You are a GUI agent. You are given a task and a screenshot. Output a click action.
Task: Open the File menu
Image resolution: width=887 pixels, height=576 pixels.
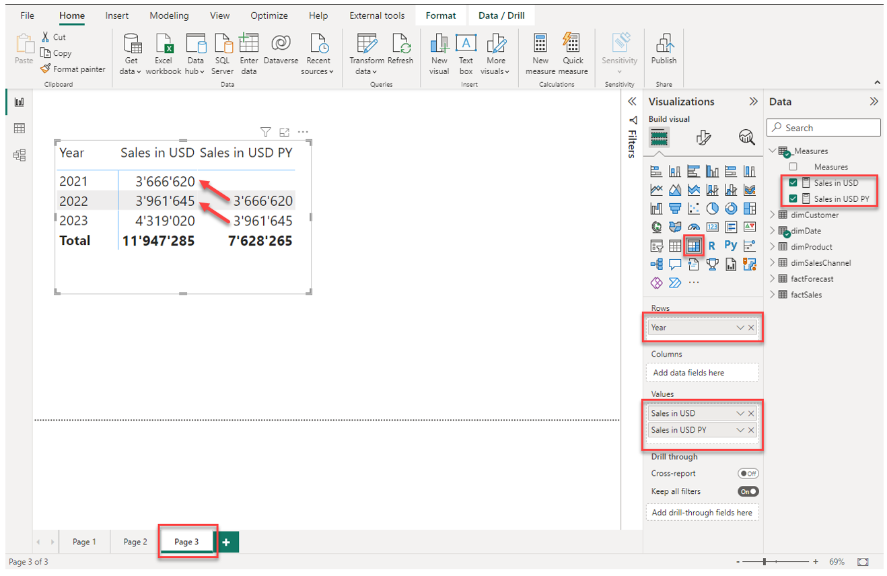[x=28, y=15]
